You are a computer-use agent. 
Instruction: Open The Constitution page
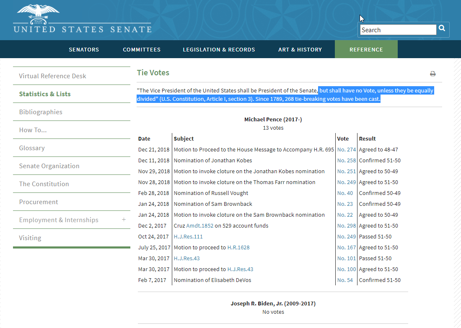(44, 184)
